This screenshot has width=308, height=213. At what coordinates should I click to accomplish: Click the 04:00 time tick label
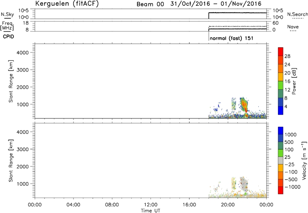coord(74,205)
